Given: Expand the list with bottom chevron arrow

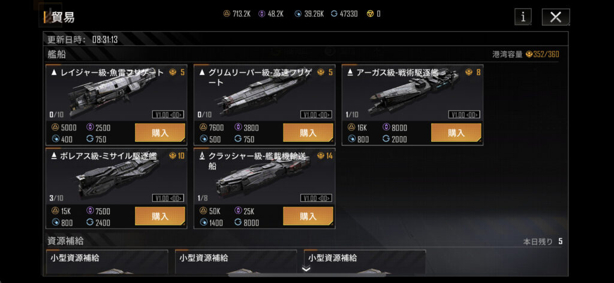Looking at the screenshot, I should (x=306, y=269).
